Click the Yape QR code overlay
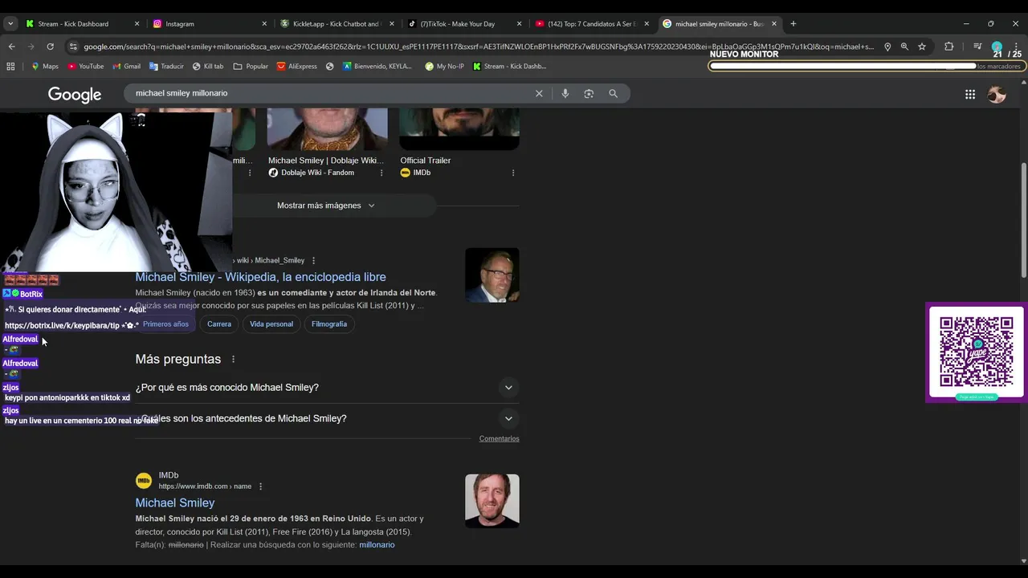Viewport: 1028px width, 578px height. [977, 352]
